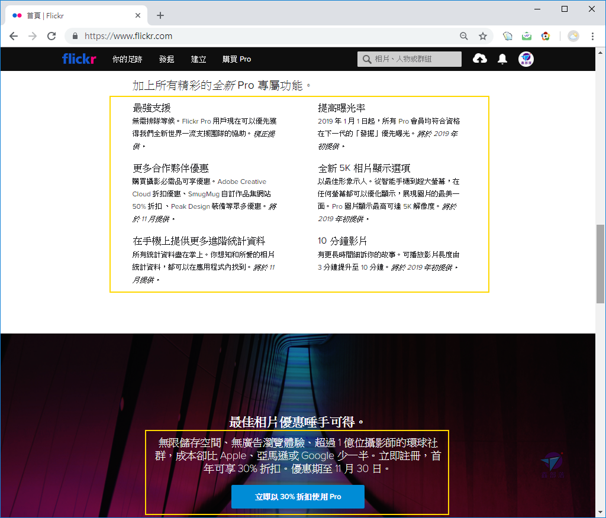Minimize the Chrome window

pyautogui.click(x=537, y=9)
